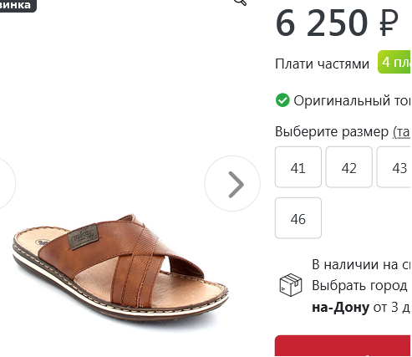Click the Плати частями label
Screen dimensions: 412x357
pyautogui.click(x=322, y=64)
